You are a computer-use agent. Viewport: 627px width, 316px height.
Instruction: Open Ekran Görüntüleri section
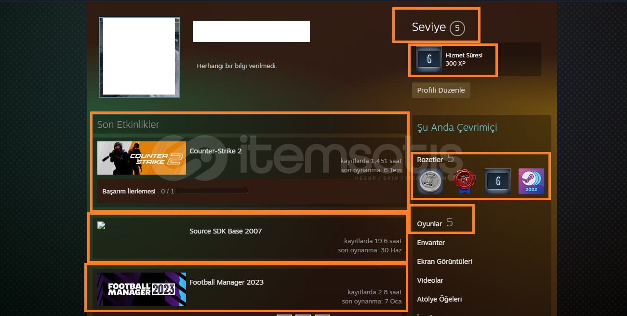pyautogui.click(x=444, y=261)
